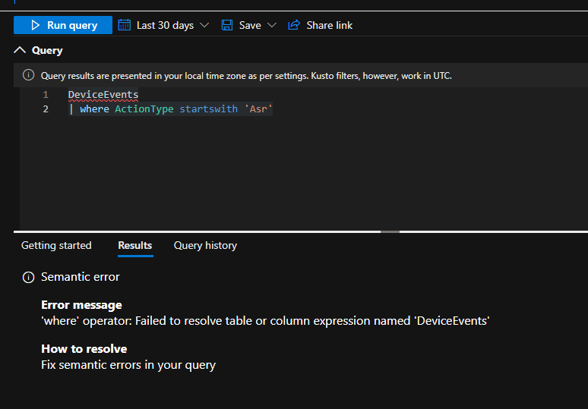The height and width of the screenshot is (409, 588).
Task: Place cursor on DeviceEvents in line 1
Action: click(103, 95)
